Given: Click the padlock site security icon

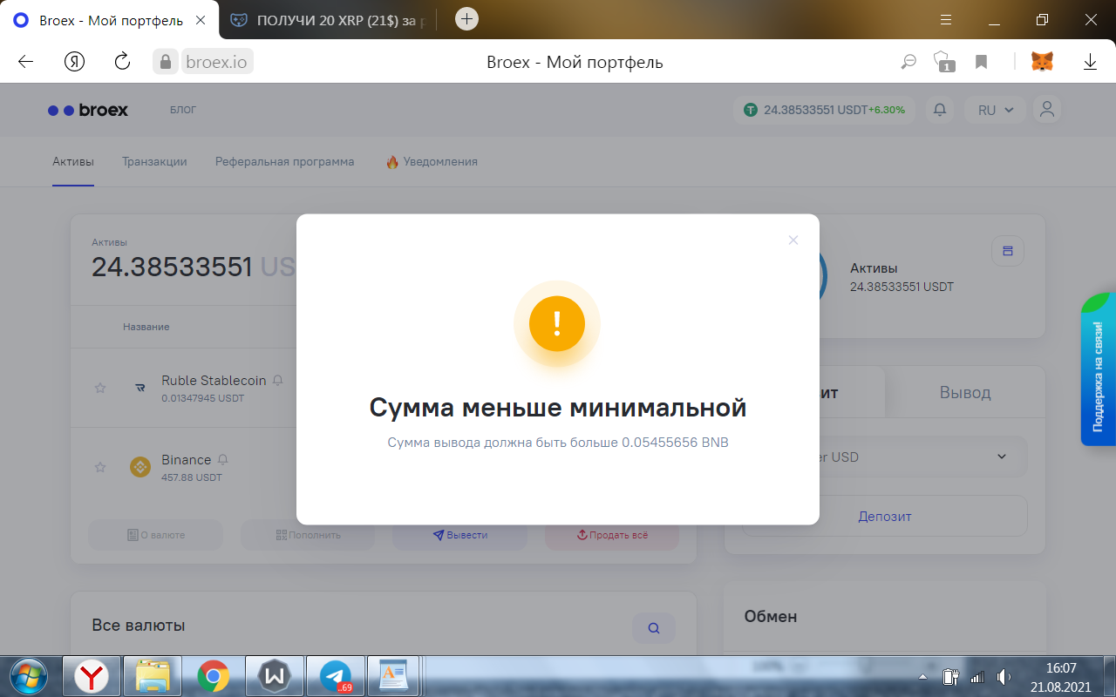Looking at the screenshot, I should coord(165,62).
